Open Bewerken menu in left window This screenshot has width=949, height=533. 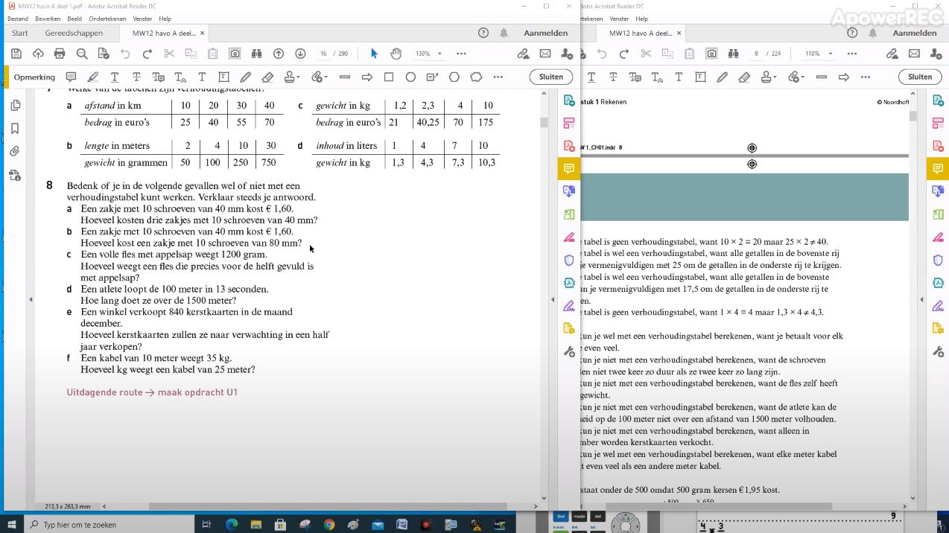(x=48, y=19)
